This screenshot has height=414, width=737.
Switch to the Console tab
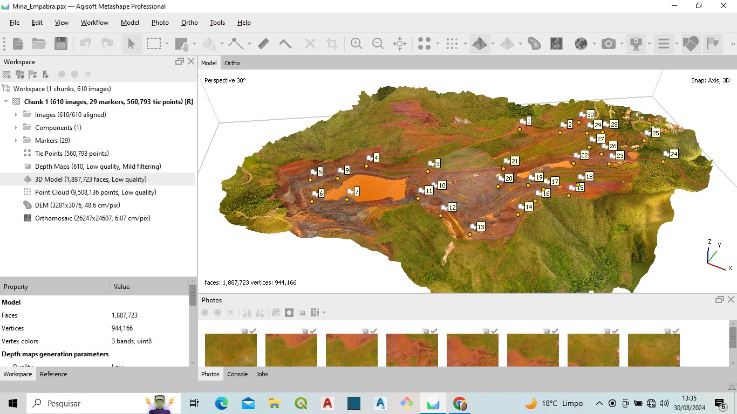pyautogui.click(x=237, y=374)
